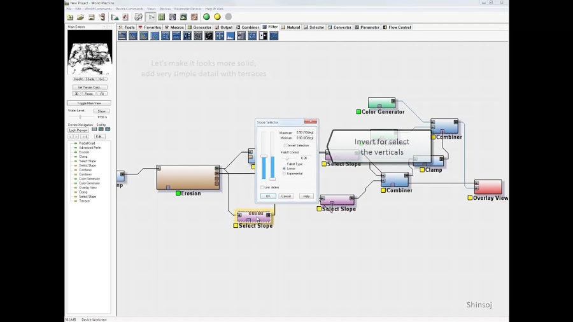Click the Toggle Main View button
The height and width of the screenshot is (322, 573).
tap(89, 103)
